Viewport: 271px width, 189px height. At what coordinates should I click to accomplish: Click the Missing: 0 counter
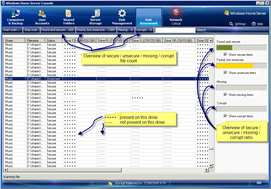click(x=125, y=30)
